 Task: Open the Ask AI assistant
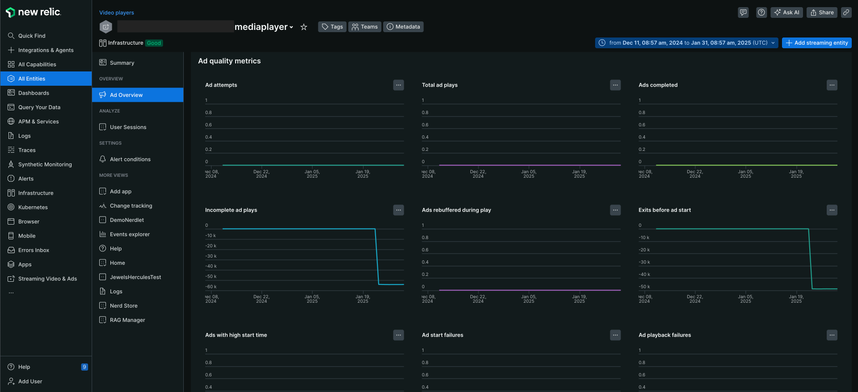point(786,13)
